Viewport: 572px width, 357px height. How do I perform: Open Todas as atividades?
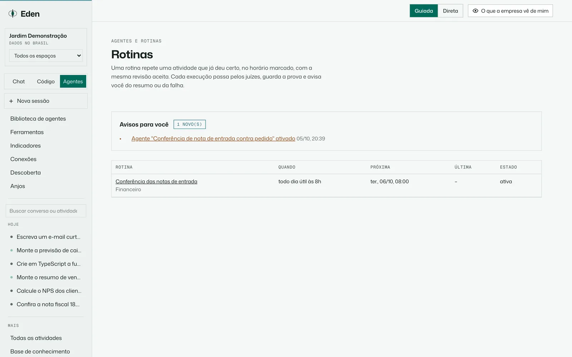coord(36,338)
